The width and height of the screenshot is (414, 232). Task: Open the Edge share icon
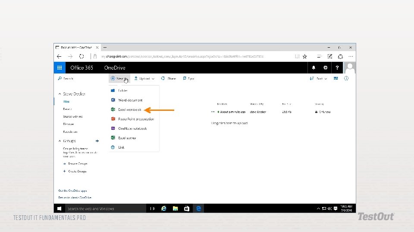pyautogui.click(x=340, y=56)
